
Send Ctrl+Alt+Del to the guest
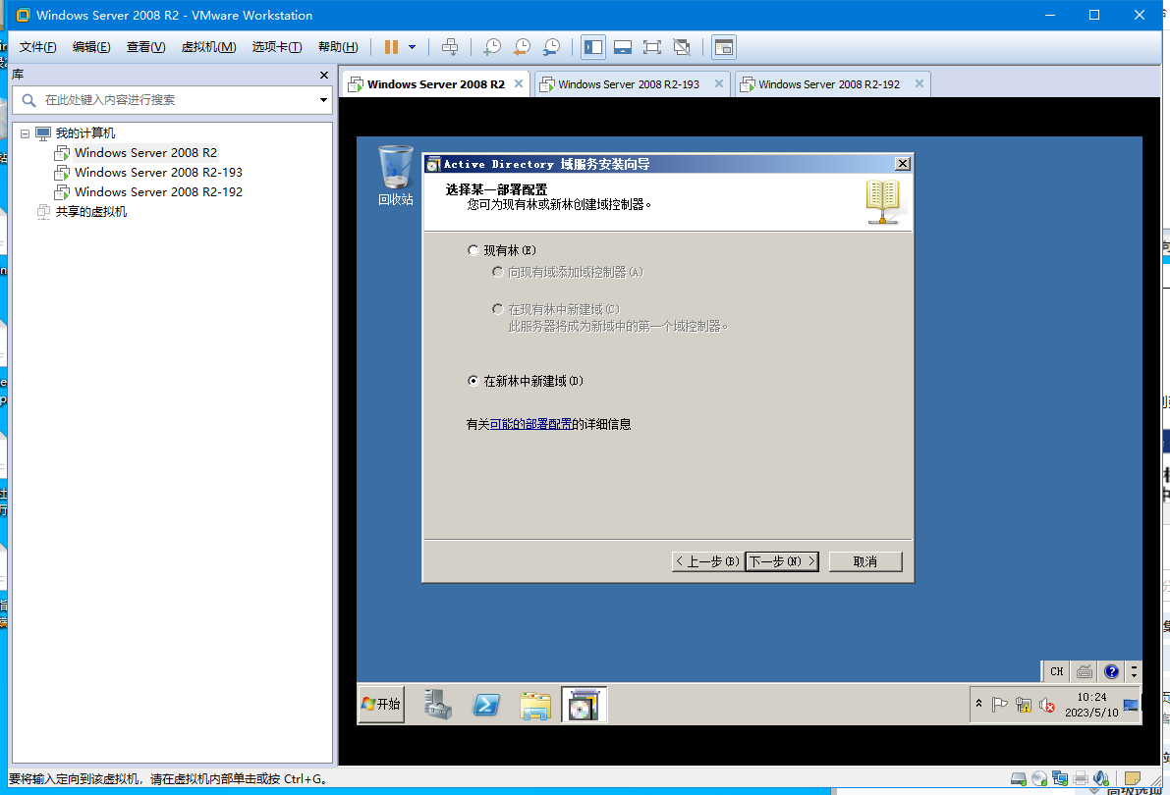coord(450,47)
